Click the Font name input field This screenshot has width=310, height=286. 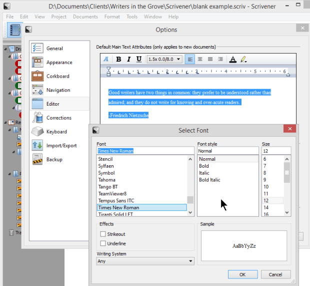click(x=145, y=151)
